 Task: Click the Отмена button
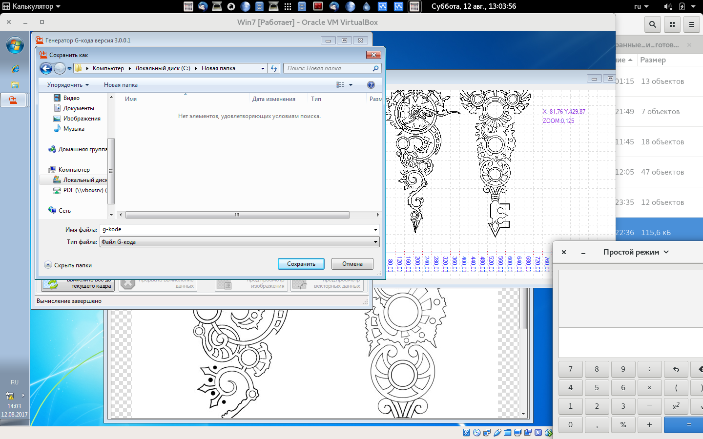(x=352, y=264)
